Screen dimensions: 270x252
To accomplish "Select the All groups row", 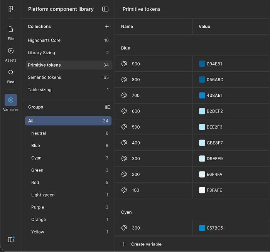I will 68,121.
